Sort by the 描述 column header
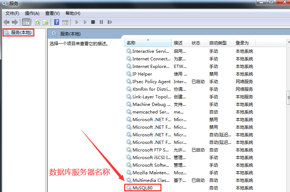 point(180,43)
